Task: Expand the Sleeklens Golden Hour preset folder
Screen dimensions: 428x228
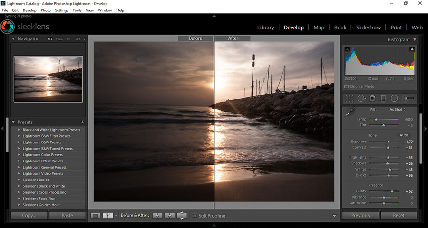Action: pos(19,205)
